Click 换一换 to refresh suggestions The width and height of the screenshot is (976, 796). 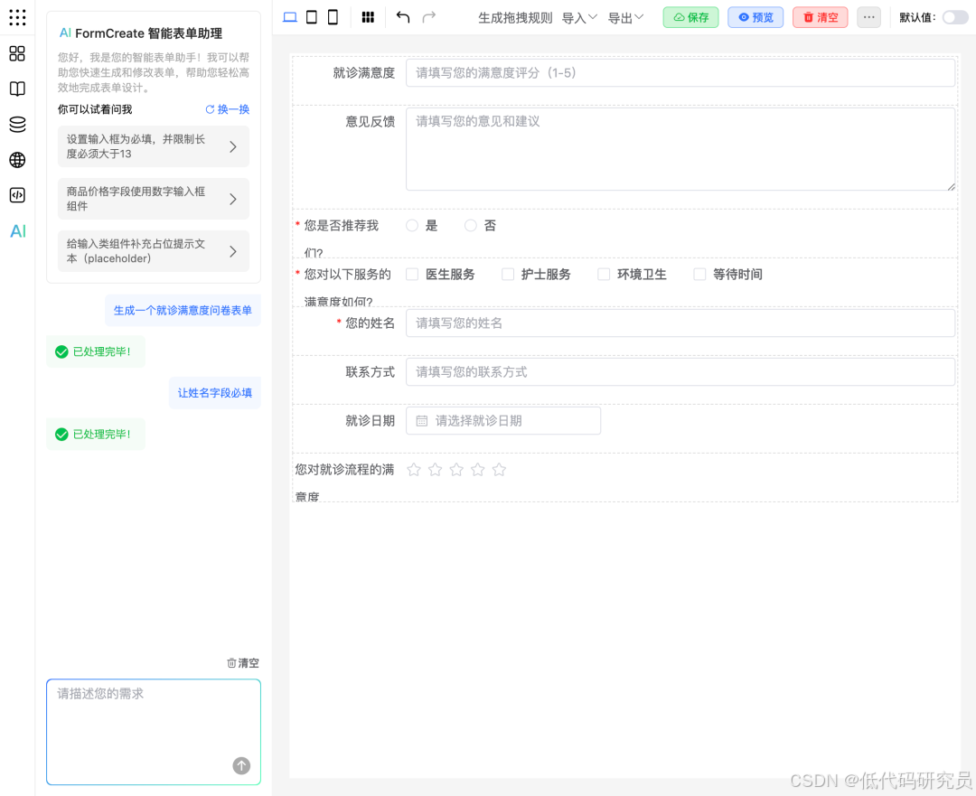[227, 109]
